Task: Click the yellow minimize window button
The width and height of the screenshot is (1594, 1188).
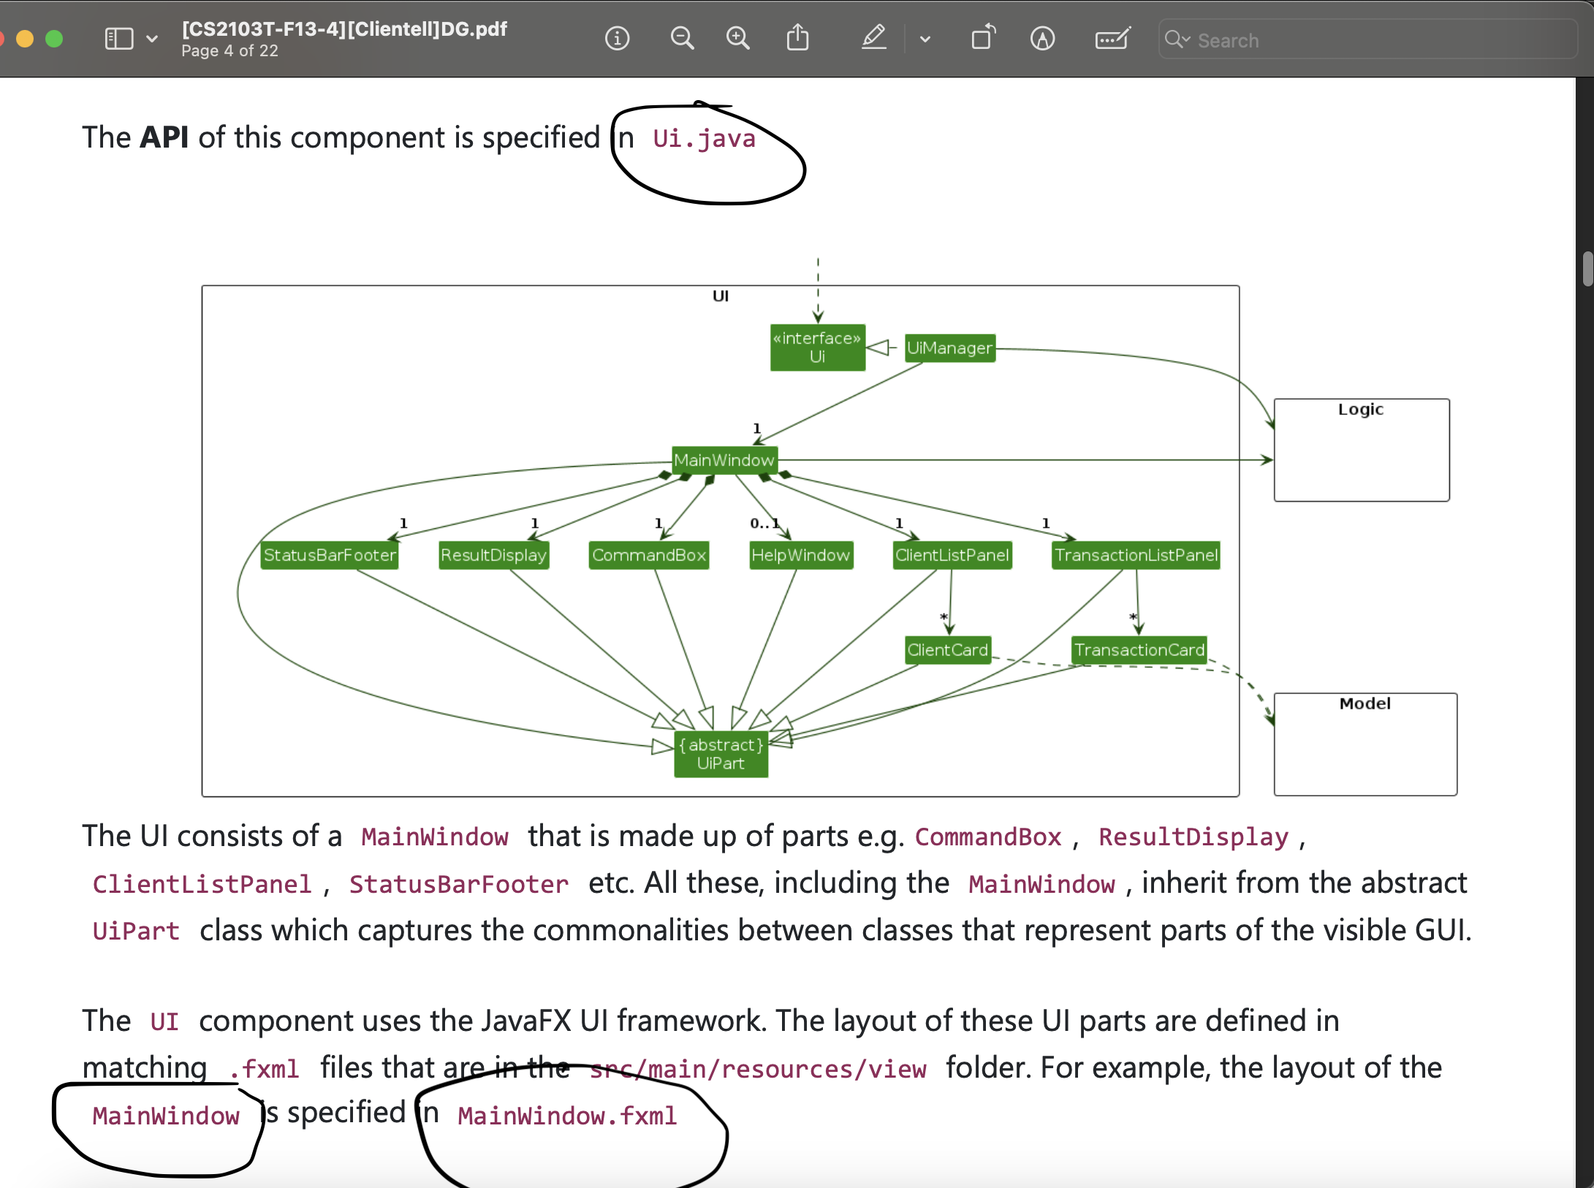Action: (25, 39)
